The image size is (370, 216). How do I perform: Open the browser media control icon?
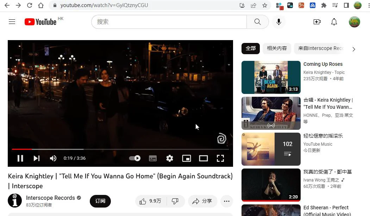point(335,5)
